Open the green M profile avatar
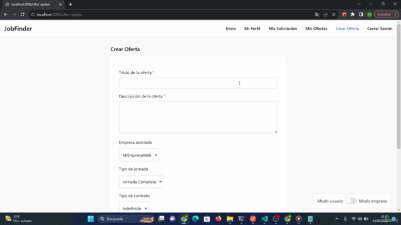This screenshot has height=225, width=401. point(369,14)
